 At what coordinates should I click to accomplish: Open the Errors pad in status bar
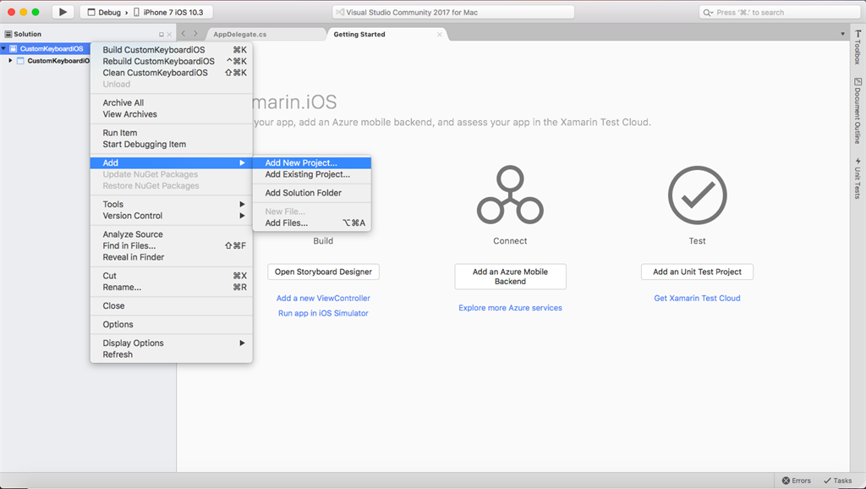point(797,481)
